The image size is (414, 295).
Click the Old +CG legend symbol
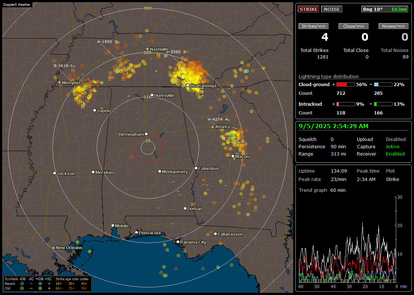(40, 288)
